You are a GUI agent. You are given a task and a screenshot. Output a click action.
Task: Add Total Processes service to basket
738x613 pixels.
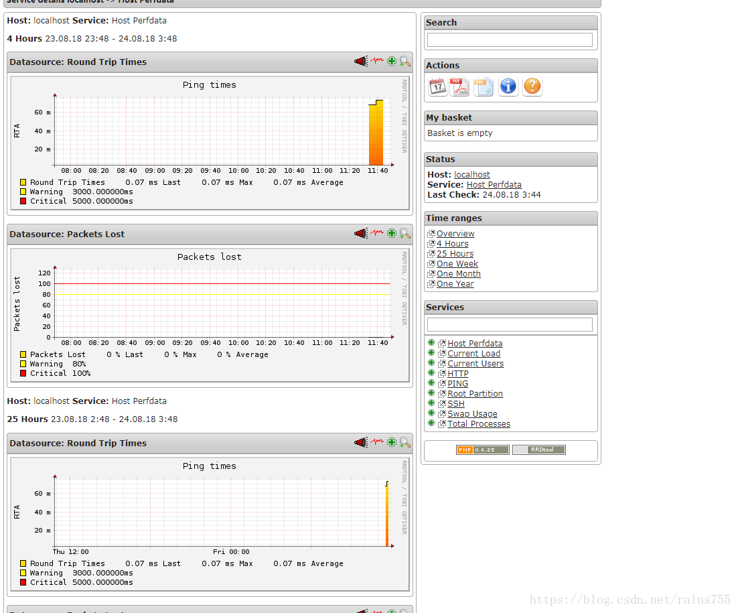point(431,423)
